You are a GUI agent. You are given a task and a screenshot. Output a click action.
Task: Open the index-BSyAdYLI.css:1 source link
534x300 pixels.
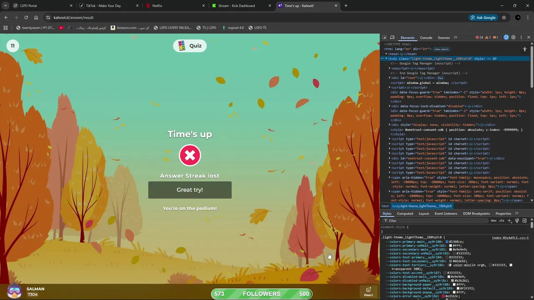pos(510,237)
